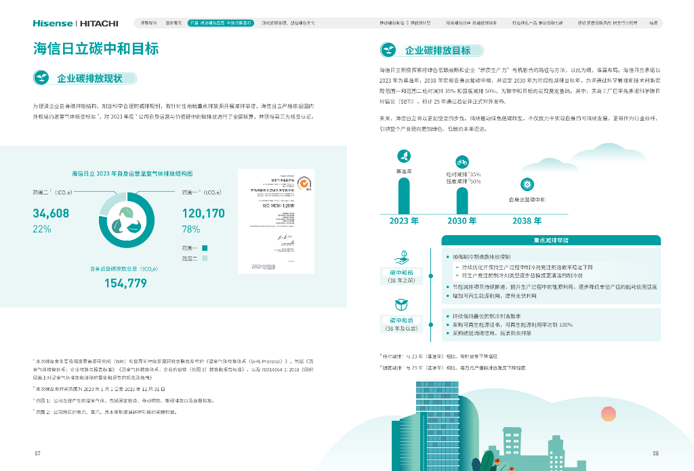The height and width of the screenshot is (471, 694).
Task: Switch to the 基本情况 tab
Action: 174,22
